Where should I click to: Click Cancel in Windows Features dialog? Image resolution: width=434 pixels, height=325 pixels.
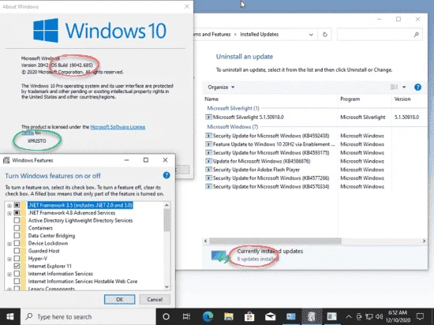point(155,299)
